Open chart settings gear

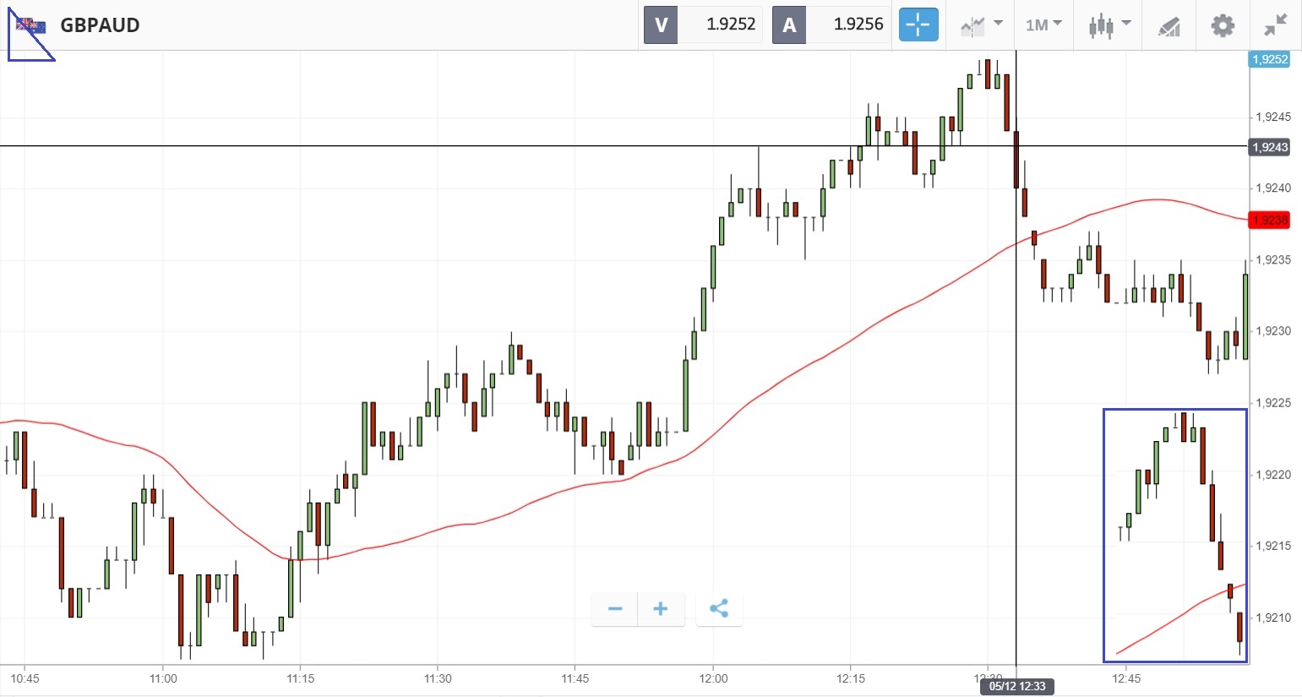1222,25
